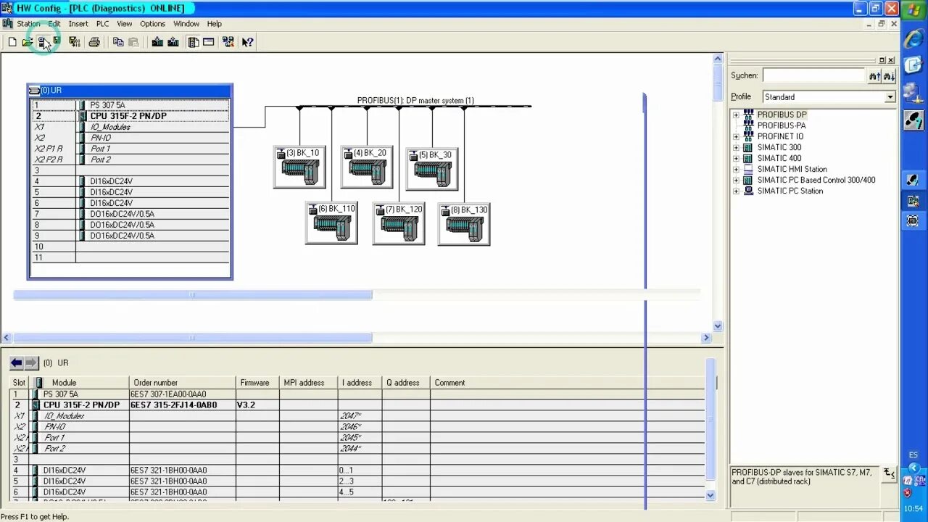Select the BK_130 slave station icon
The image size is (928, 522).
coord(464,224)
